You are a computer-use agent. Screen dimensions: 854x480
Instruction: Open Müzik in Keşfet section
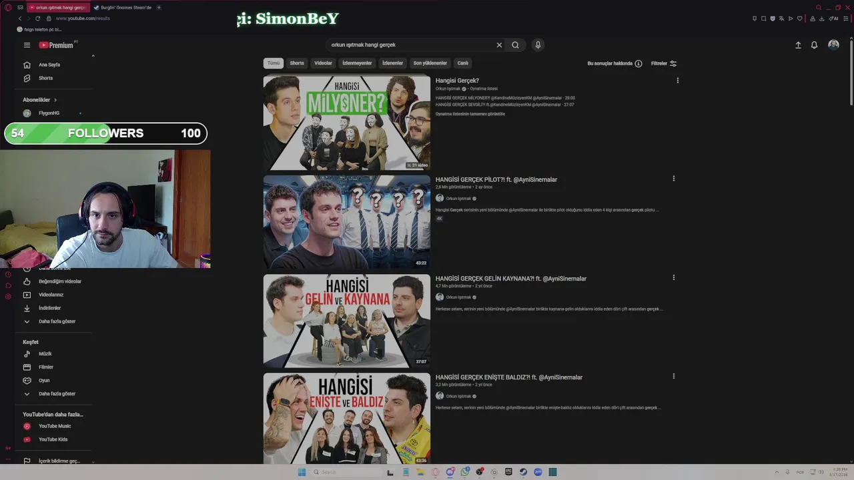pyautogui.click(x=39, y=354)
